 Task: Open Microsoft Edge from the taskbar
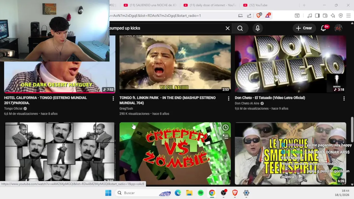coord(178,193)
